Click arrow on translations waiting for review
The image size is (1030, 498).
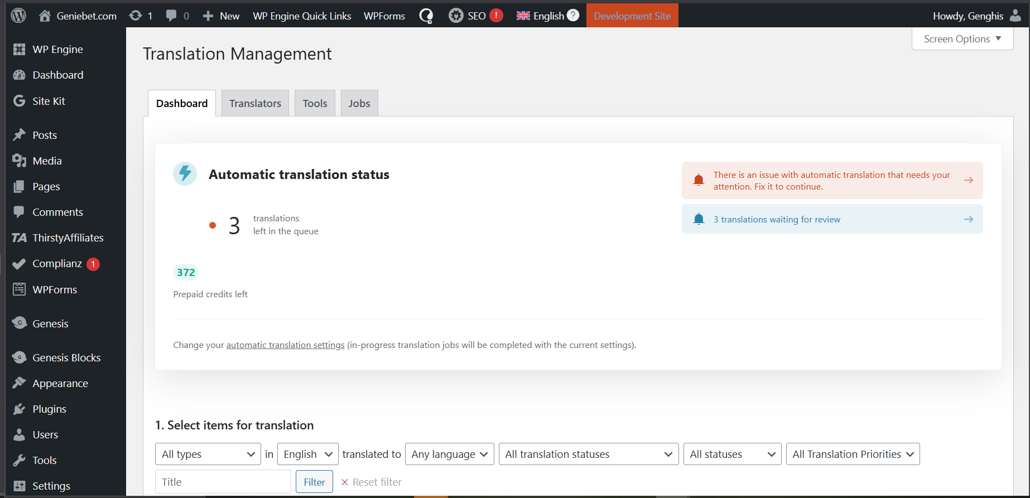click(x=969, y=219)
